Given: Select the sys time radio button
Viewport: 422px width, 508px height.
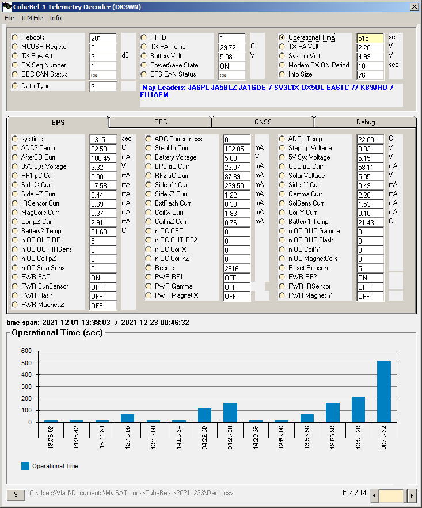Looking at the screenshot, I should [15, 139].
